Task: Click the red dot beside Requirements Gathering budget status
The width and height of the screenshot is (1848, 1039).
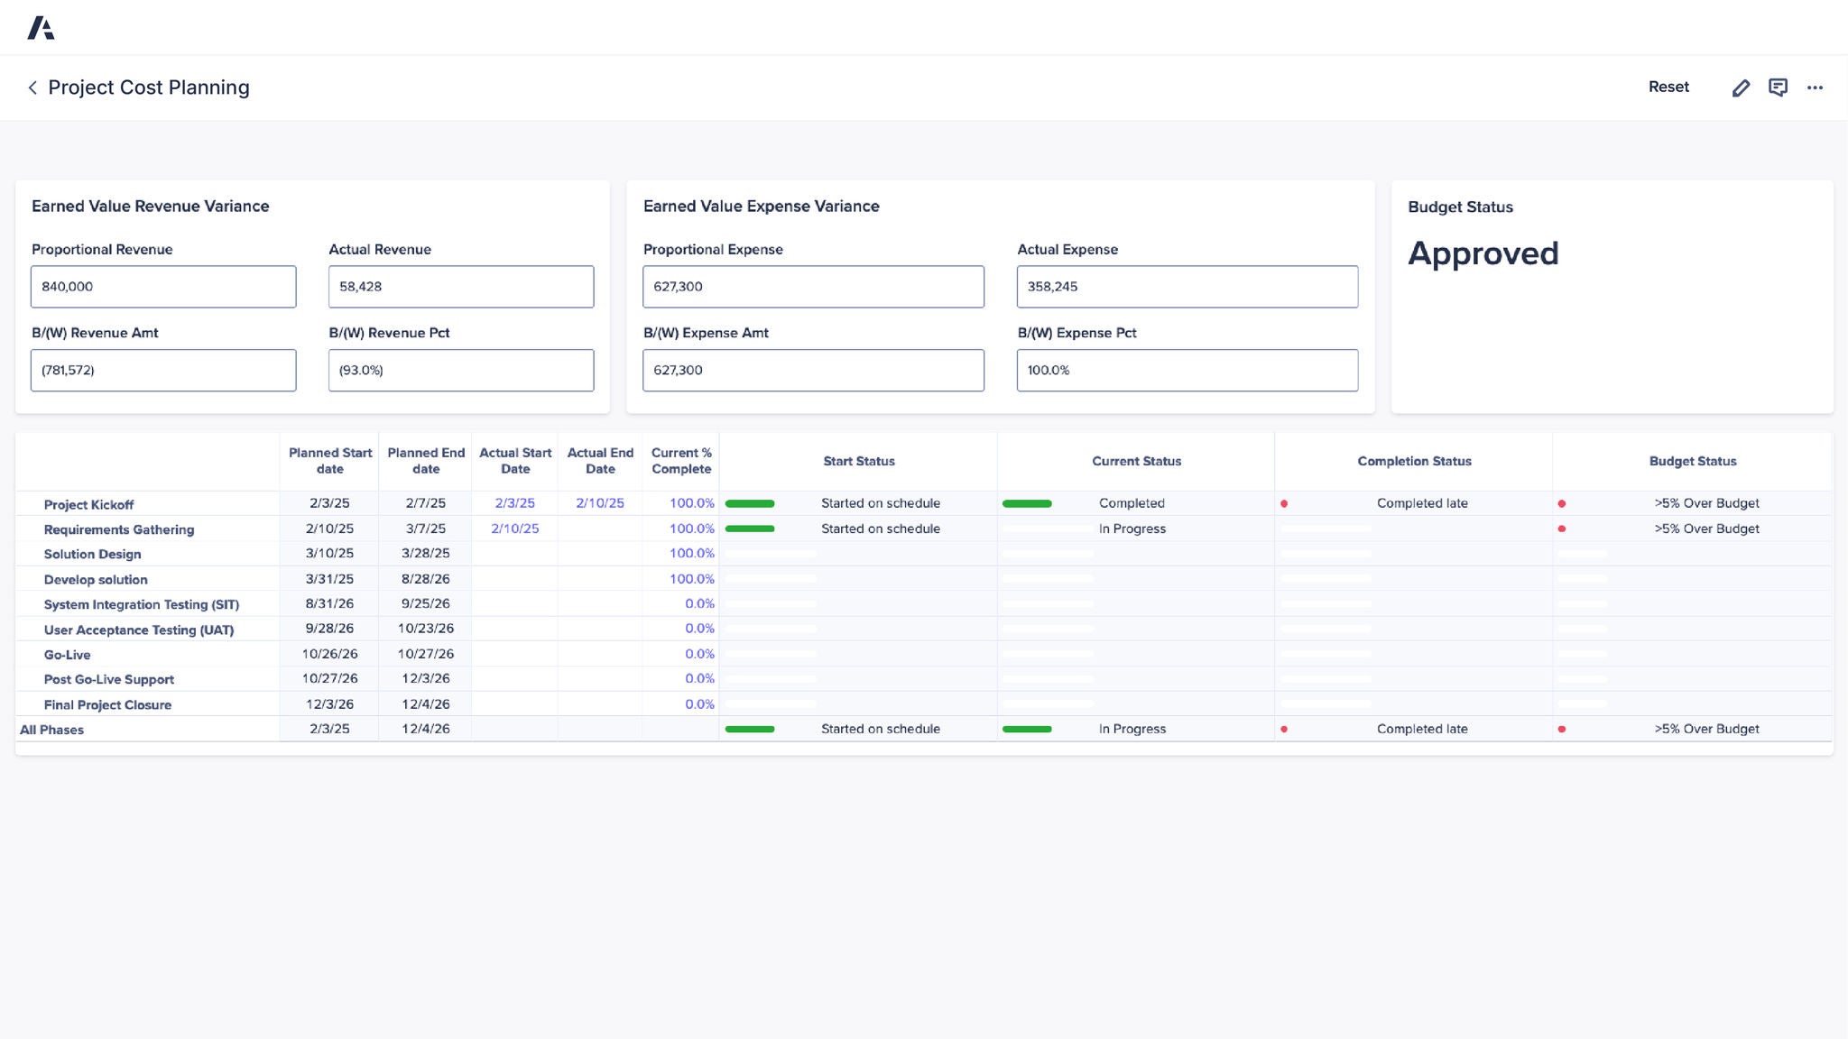Action: [x=1560, y=529]
